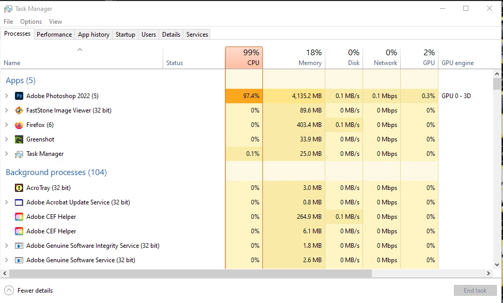
Task: Switch to the App history tab
Action: pyautogui.click(x=93, y=34)
